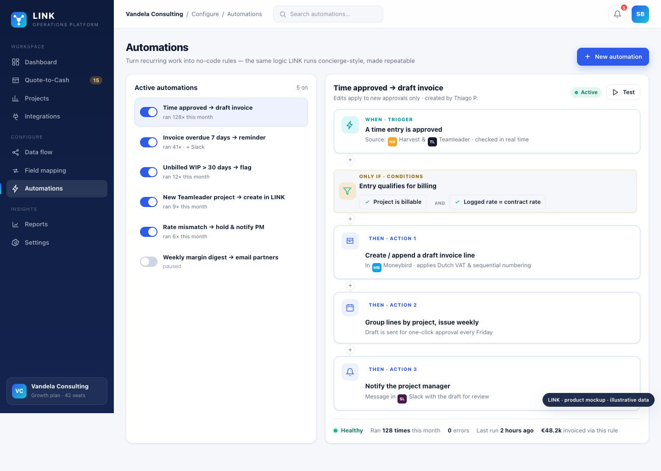Run Test on this automation
This screenshot has width=661, height=471.
click(623, 92)
